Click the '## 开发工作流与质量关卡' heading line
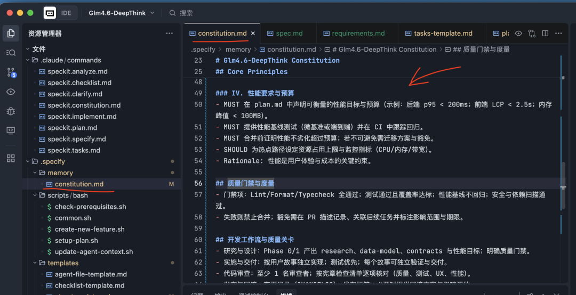Screen dimensions: 576x295 (x=254, y=240)
